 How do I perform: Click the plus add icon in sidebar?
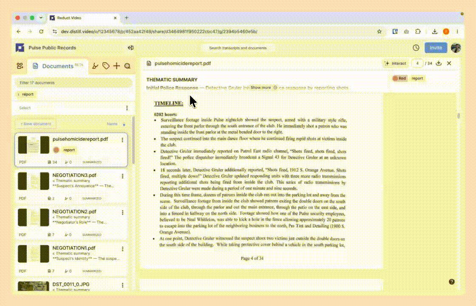tap(116, 66)
